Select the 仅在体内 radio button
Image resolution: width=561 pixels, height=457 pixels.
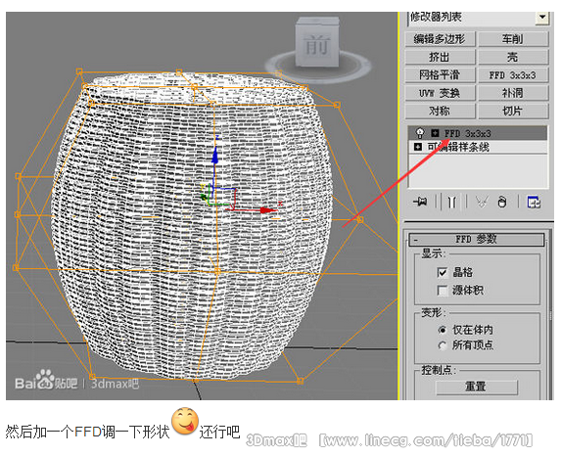click(443, 330)
